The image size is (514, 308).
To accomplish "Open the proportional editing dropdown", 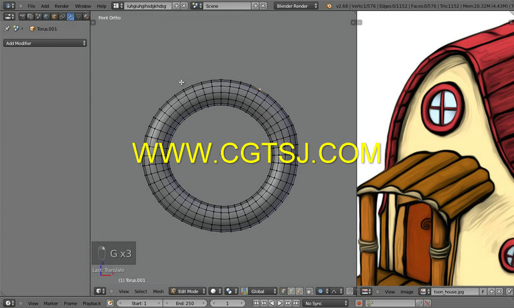I will pos(323,291).
